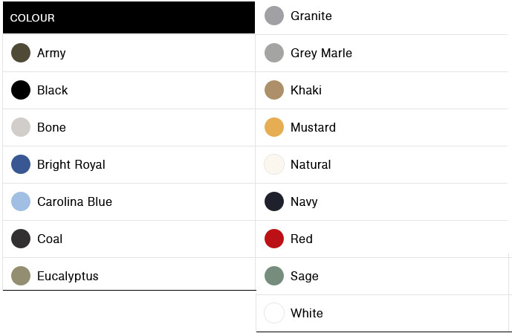Choose the White colour swatch
This screenshot has width=512, height=336.
pos(274,313)
